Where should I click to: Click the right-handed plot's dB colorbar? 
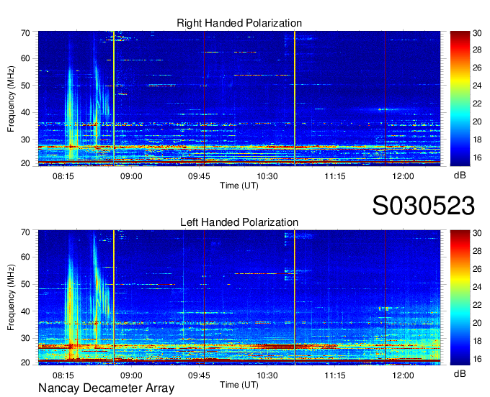tap(460, 99)
